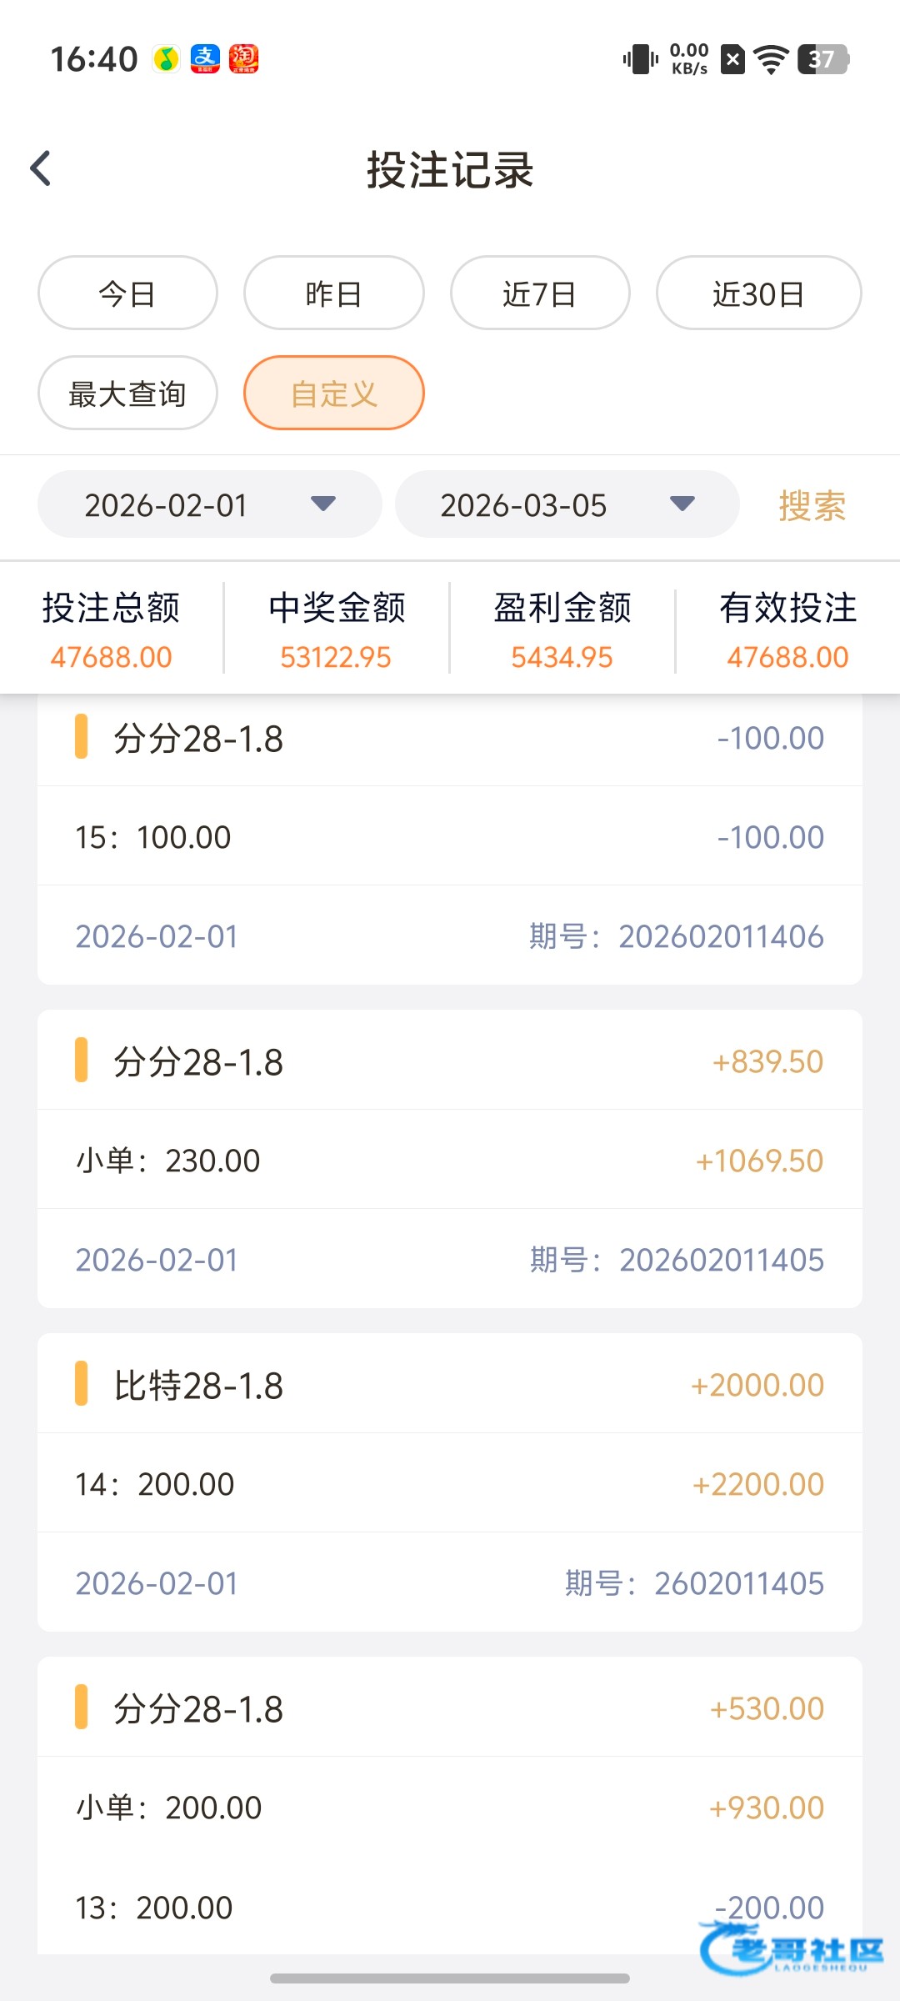Open the 比特28-1.8 bet record
The image size is (900, 2001).
[450, 1386]
